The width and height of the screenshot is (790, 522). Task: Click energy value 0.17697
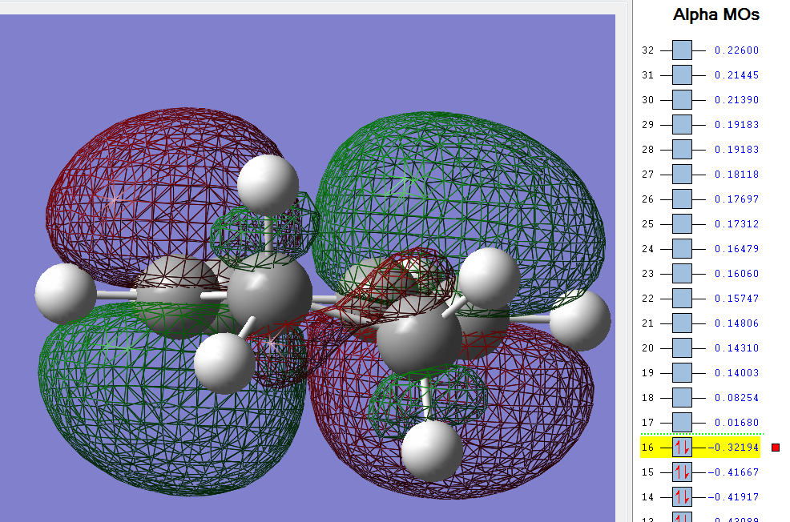point(736,199)
